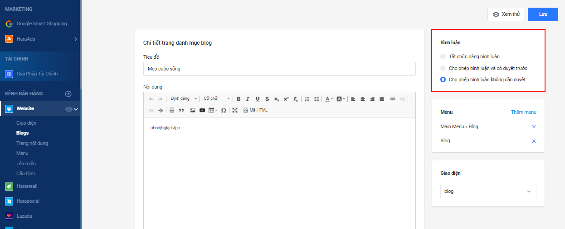The image size is (565, 229).
Task: Click the 'Lưu' save button
Action: click(x=543, y=14)
